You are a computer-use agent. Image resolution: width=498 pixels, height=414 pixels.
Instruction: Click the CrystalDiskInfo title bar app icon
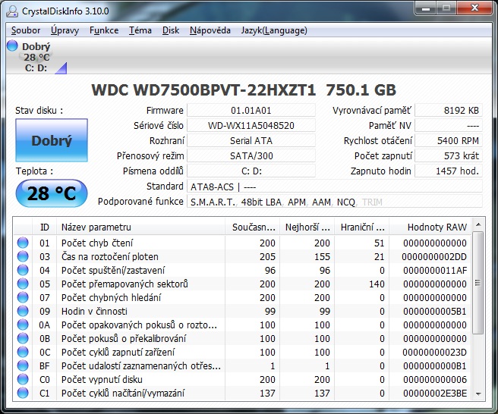(x=12, y=11)
